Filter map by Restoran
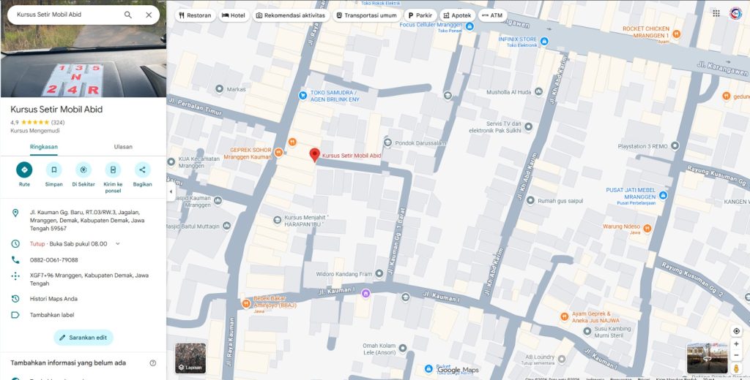This screenshot has width=750, height=380. (195, 15)
